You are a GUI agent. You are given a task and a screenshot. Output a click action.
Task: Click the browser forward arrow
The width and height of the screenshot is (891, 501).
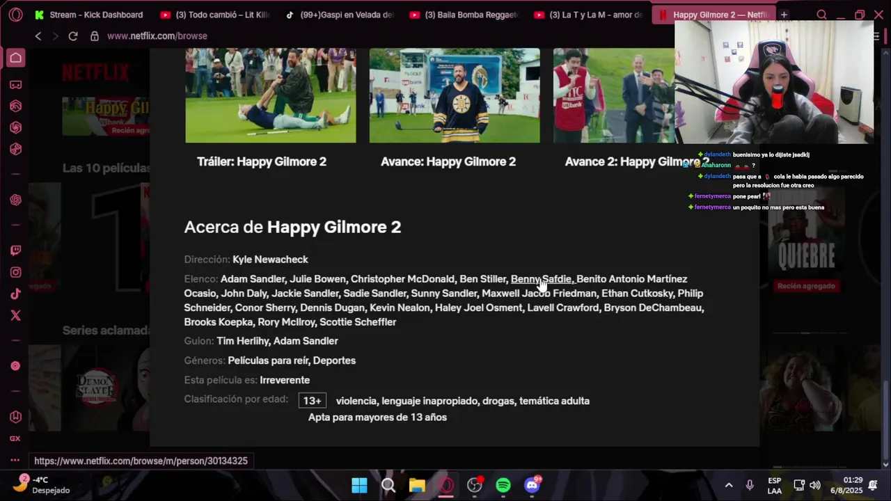54,36
